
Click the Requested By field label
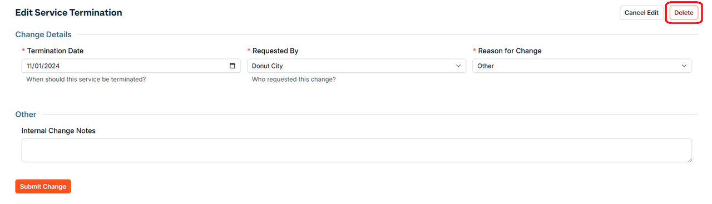tap(275, 51)
